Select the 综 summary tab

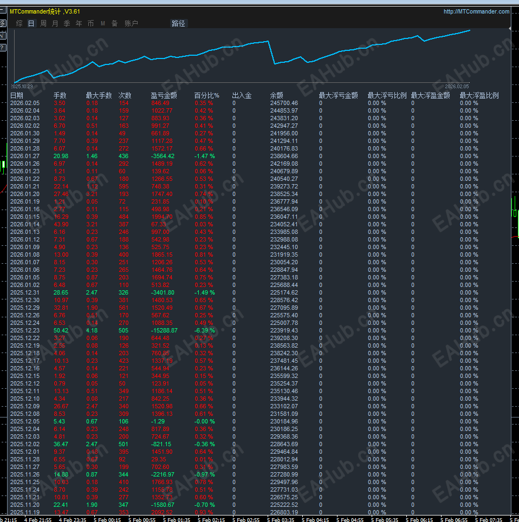click(20, 23)
